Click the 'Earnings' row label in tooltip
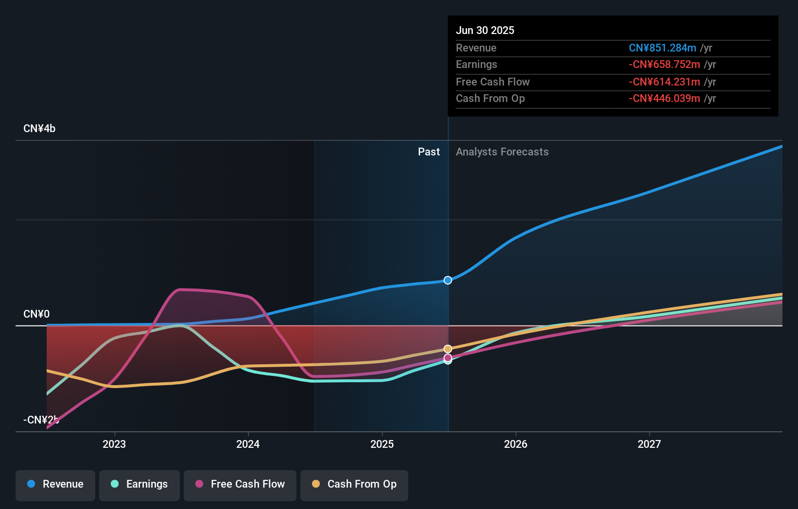The height and width of the screenshot is (509, 798). [476, 65]
